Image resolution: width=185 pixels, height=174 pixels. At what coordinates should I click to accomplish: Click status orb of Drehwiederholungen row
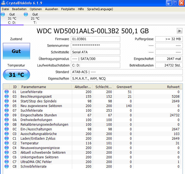(x=7, y=120)
